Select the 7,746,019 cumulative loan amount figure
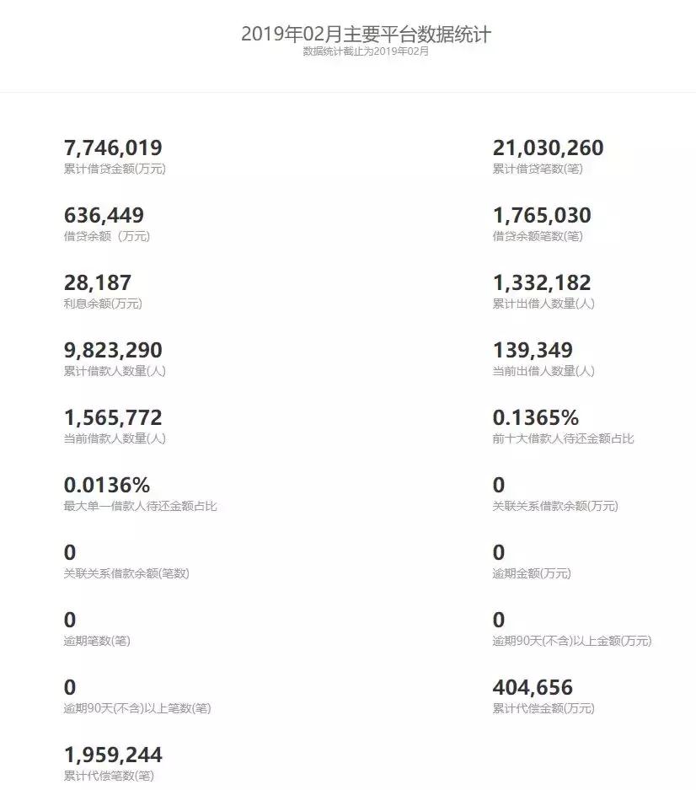 (x=113, y=148)
